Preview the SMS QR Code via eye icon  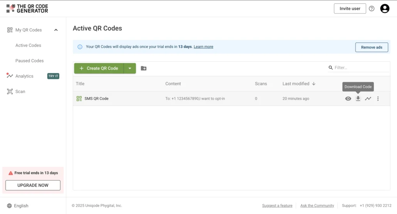click(x=348, y=99)
